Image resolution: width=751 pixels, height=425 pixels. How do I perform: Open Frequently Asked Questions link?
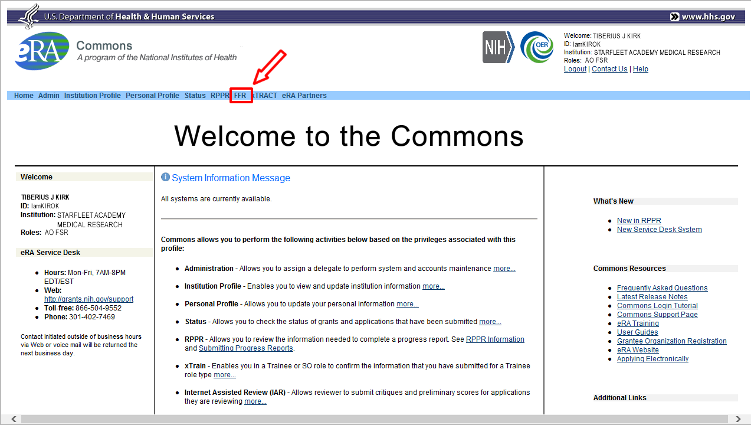click(x=663, y=288)
